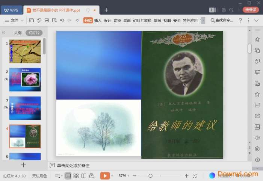The width and height of the screenshot is (263, 181).
Task: Add a new slide with plus button
Action: pyautogui.click(x=23, y=165)
